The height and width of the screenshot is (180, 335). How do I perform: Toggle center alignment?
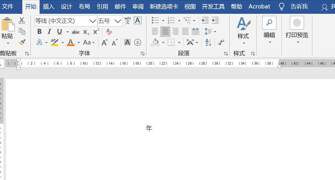tap(165, 32)
